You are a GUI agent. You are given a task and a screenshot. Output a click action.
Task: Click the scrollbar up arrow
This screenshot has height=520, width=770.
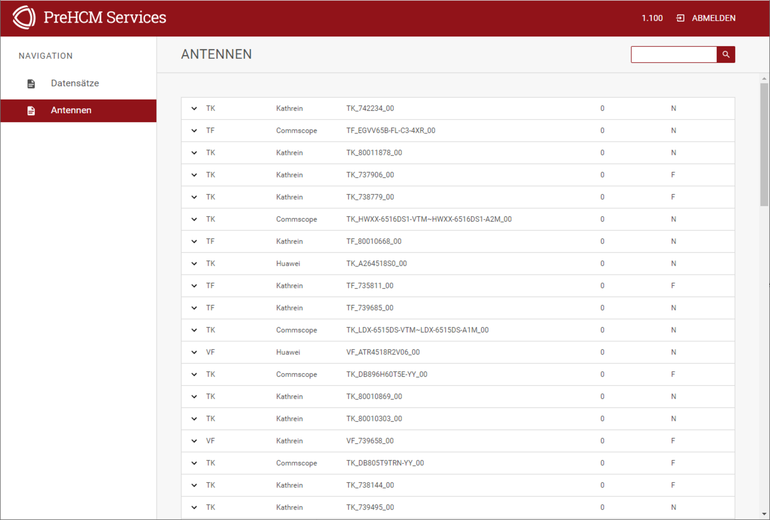764,79
